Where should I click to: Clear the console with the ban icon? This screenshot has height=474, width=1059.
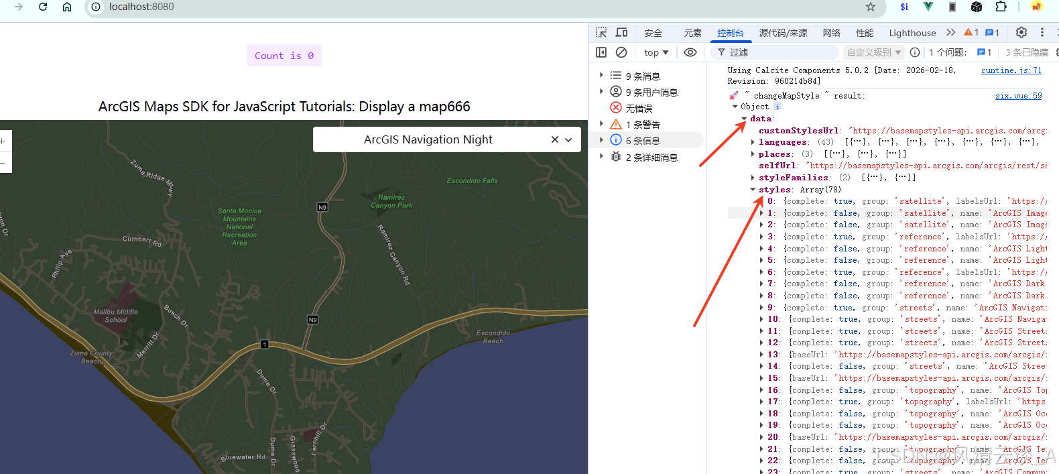coord(621,52)
